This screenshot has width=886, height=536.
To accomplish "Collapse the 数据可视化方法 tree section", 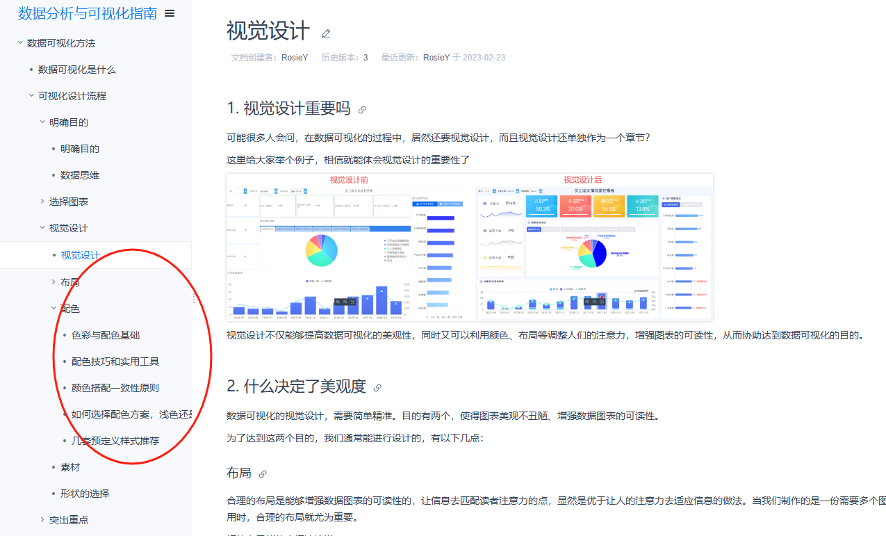I will (19, 43).
